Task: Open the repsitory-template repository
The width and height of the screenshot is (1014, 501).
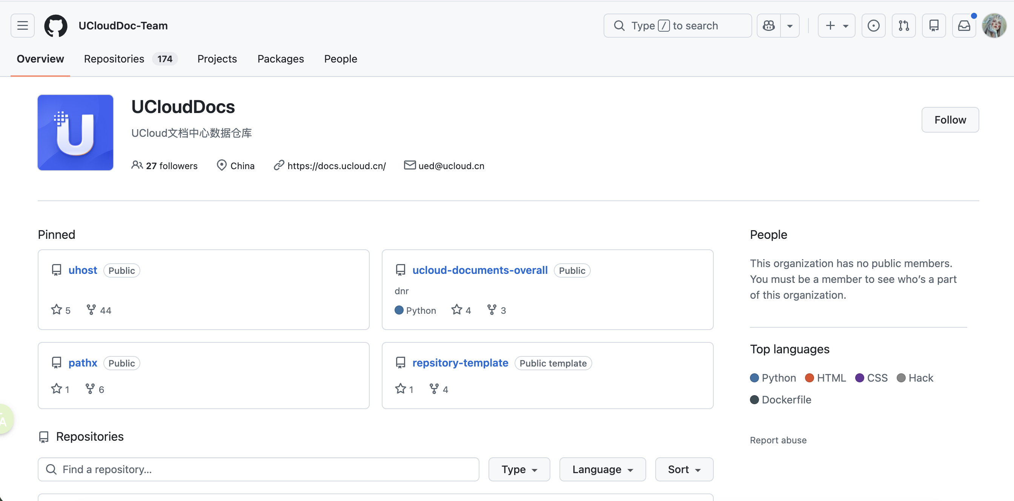Action: tap(460, 363)
